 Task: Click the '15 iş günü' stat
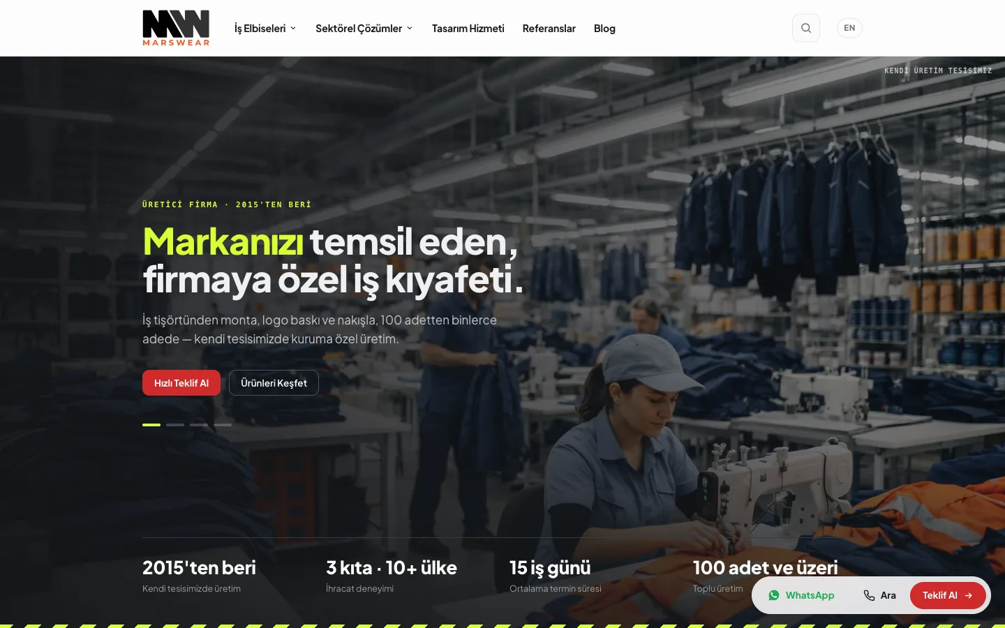pos(550,567)
